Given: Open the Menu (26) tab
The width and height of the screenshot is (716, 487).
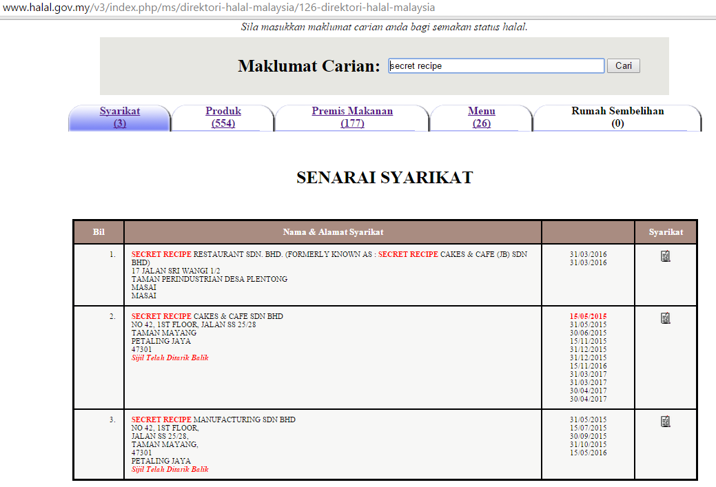Looking at the screenshot, I should (x=481, y=117).
